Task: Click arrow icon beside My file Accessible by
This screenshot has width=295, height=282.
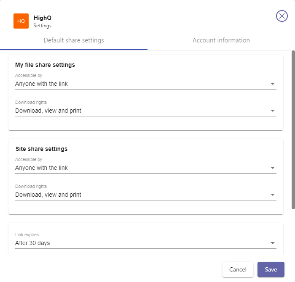Action: pos(273,84)
